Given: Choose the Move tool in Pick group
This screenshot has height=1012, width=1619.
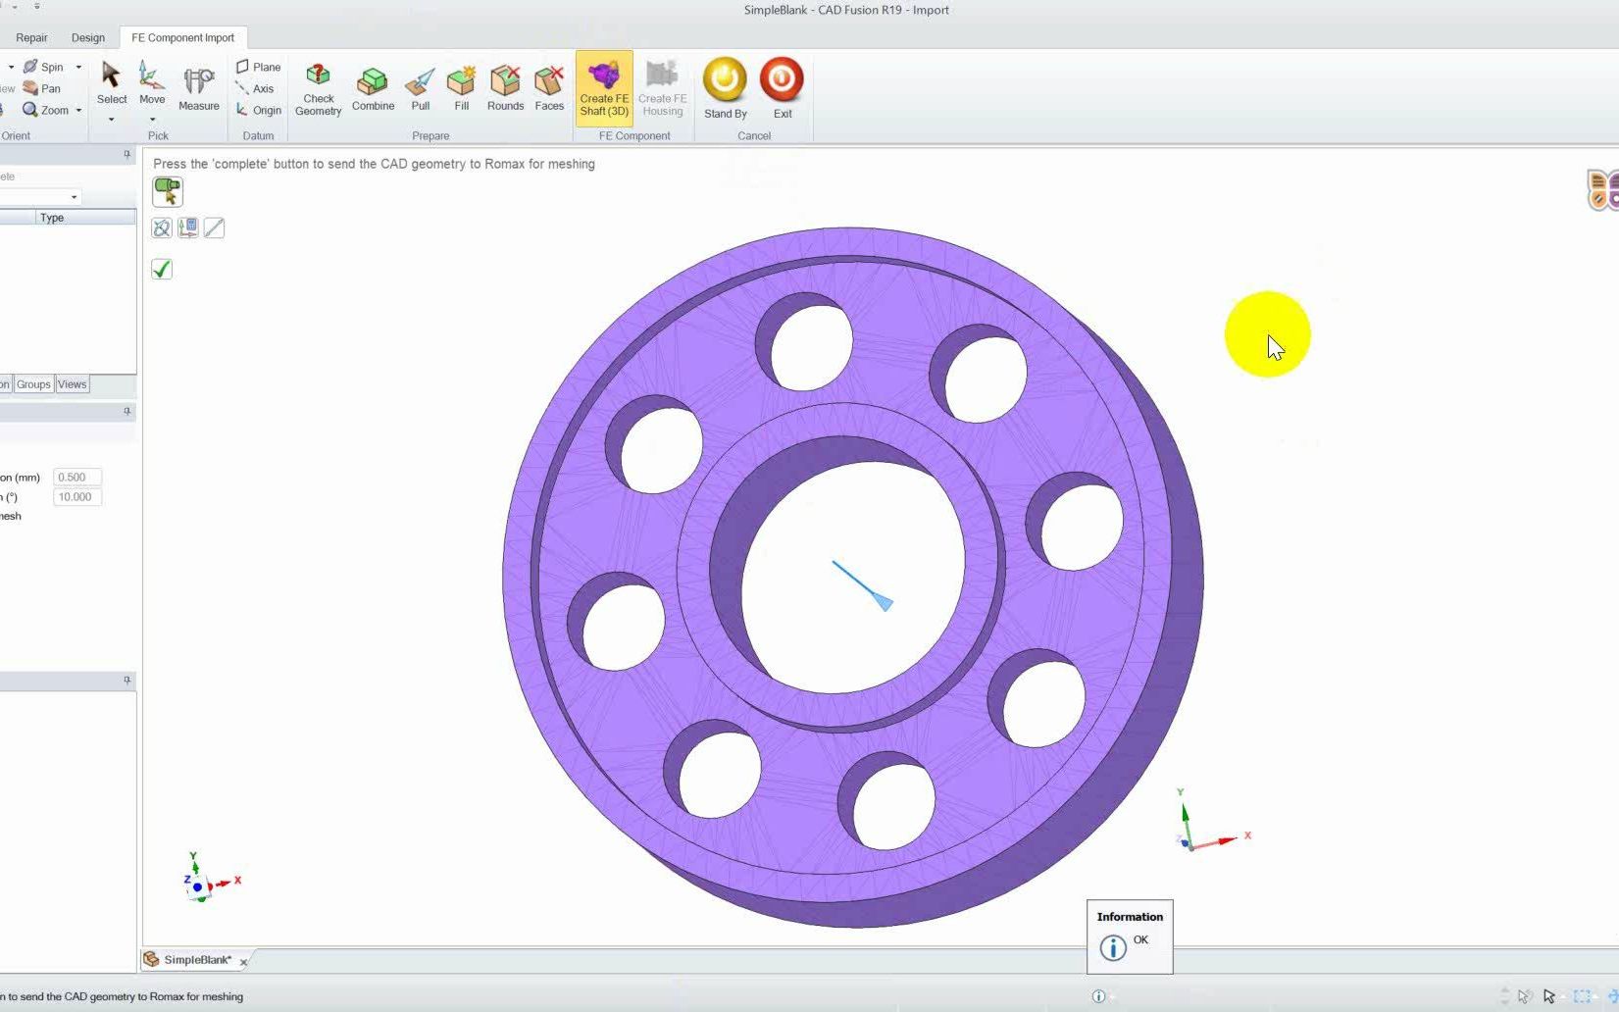Looking at the screenshot, I should [x=152, y=83].
